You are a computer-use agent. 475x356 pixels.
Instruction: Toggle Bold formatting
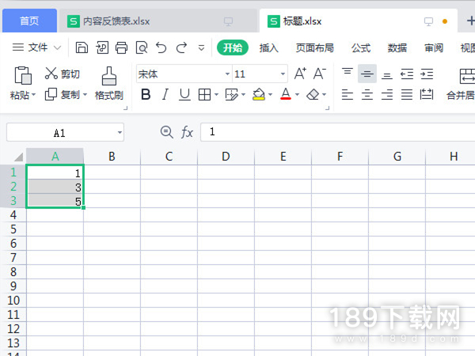click(x=145, y=95)
